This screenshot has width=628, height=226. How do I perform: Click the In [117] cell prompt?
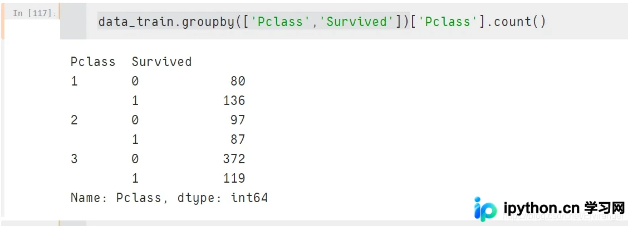35,13
